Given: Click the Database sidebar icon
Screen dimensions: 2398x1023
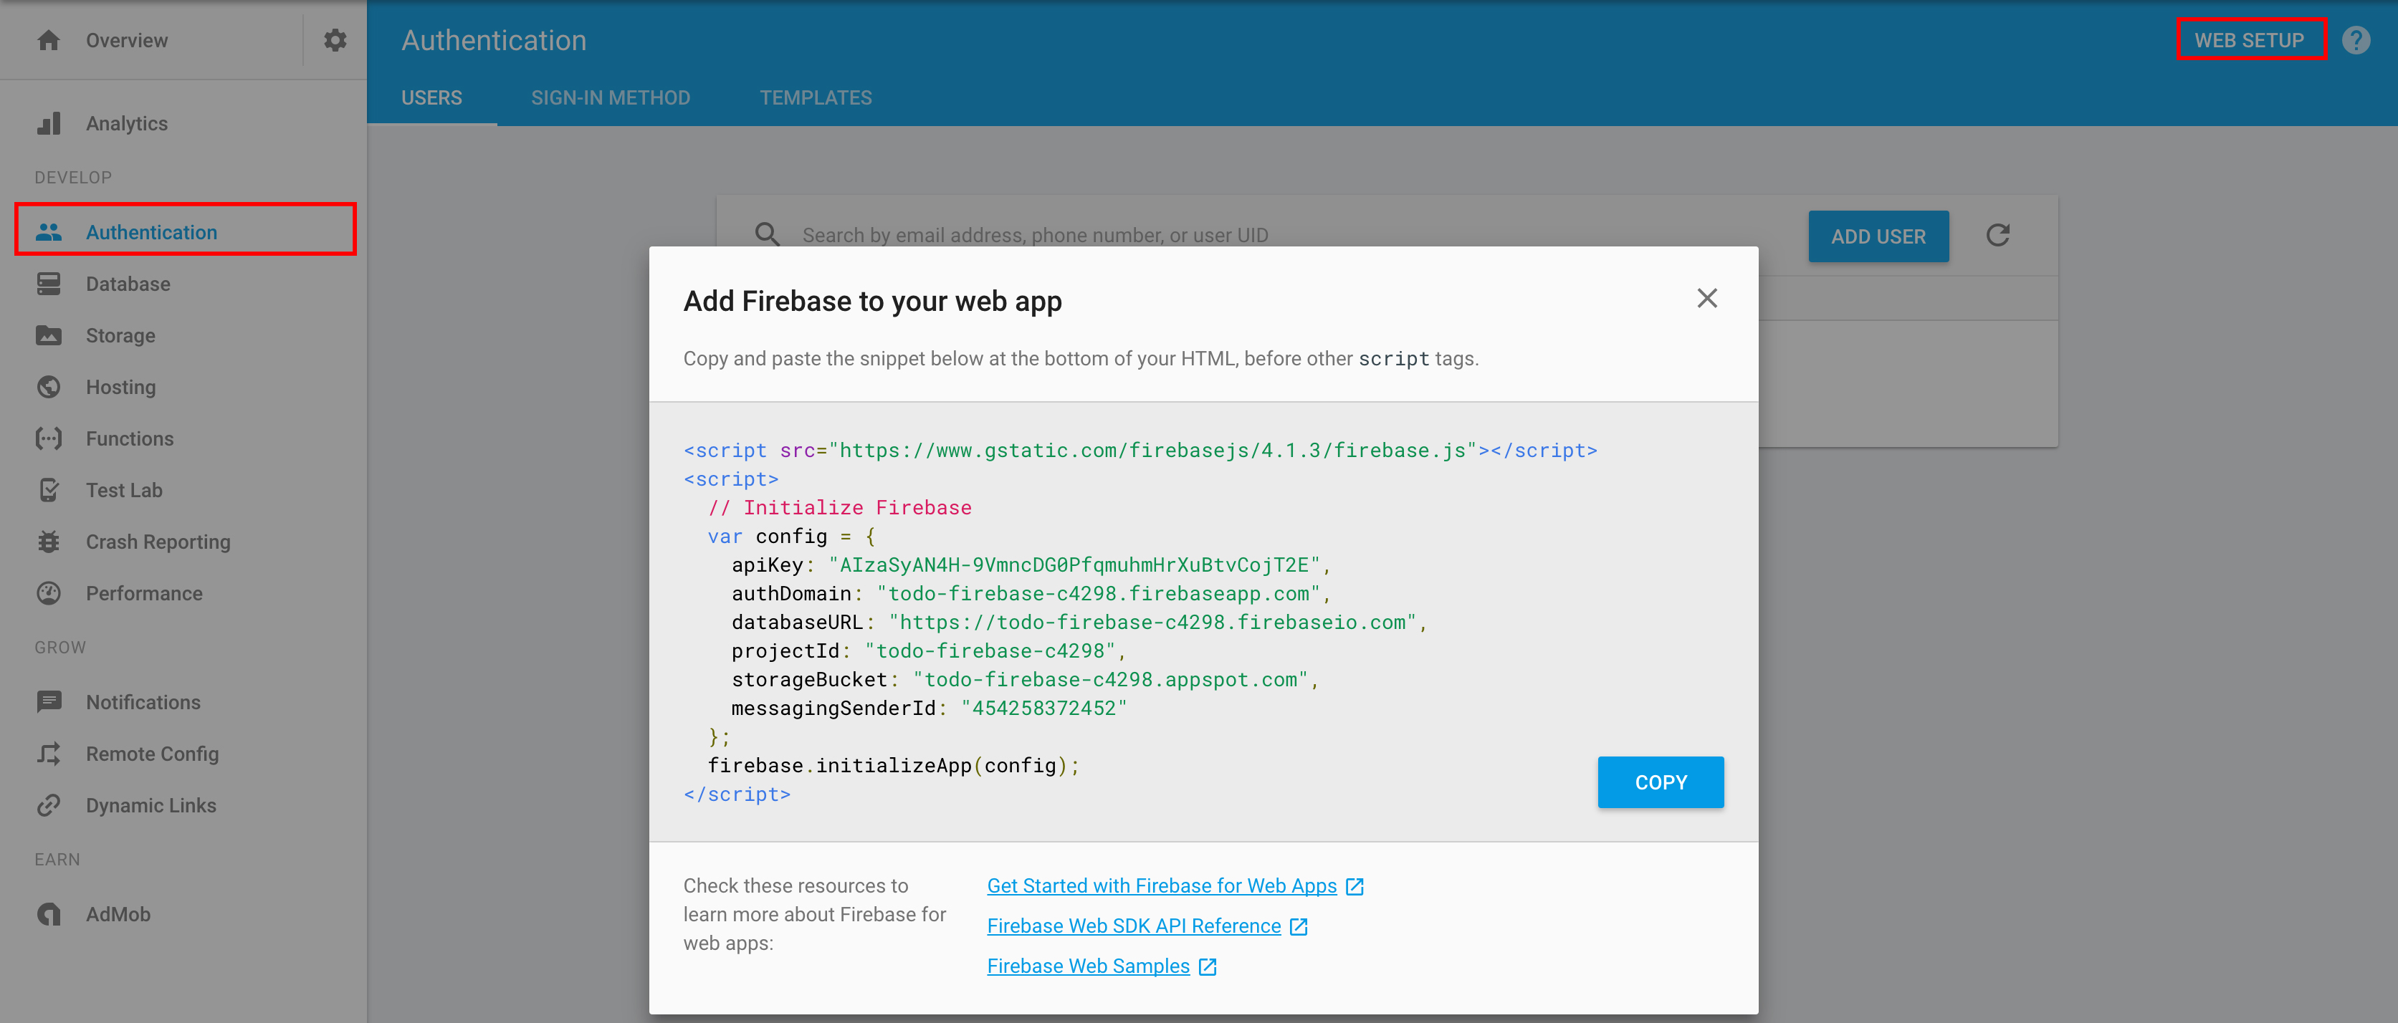Looking at the screenshot, I should click(x=49, y=283).
